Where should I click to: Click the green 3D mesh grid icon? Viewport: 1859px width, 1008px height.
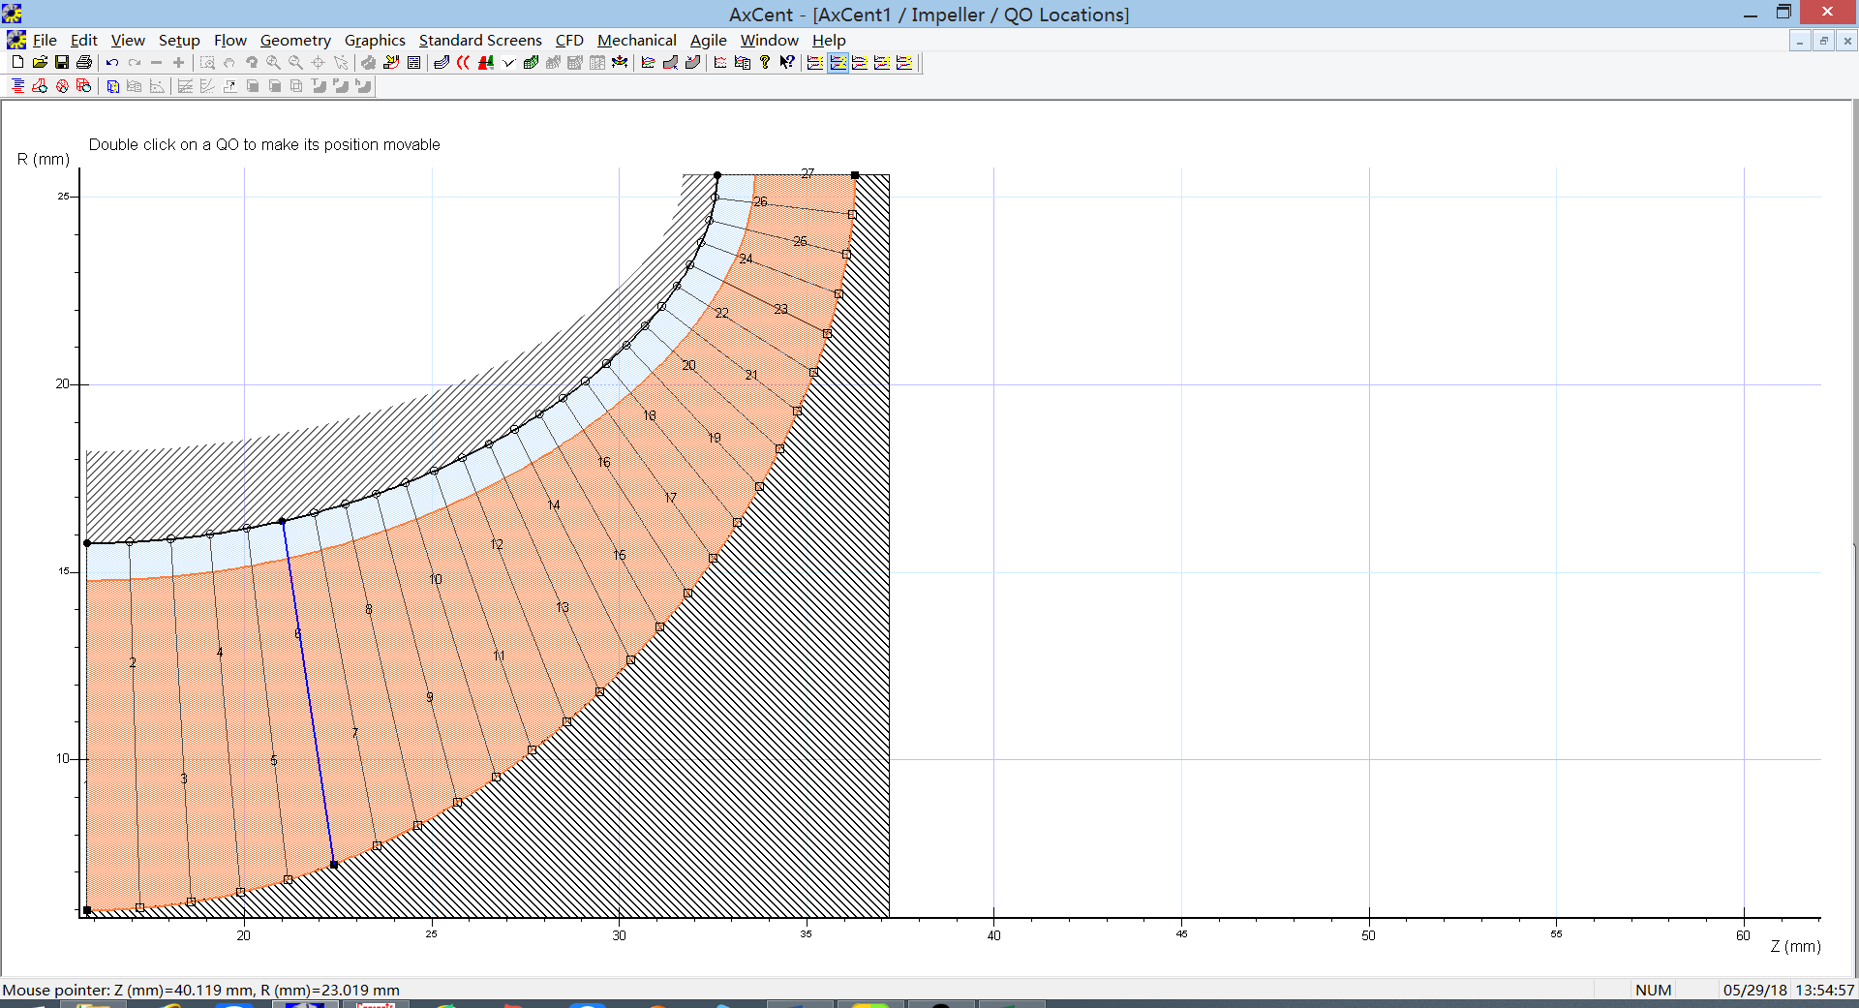coord(531,63)
